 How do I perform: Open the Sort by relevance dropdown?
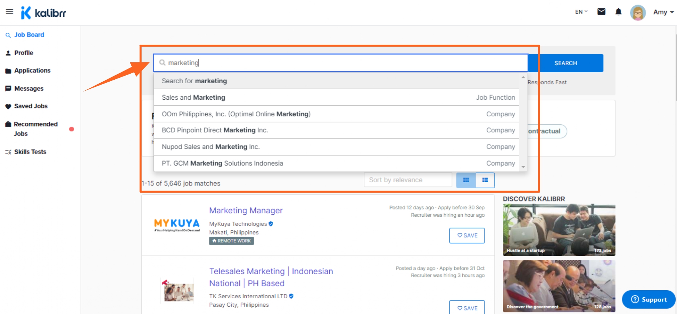point(407,180)
